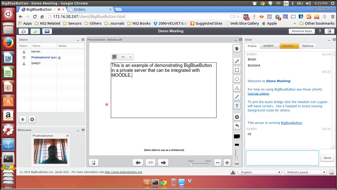Open the font size 18 dropdown

coord(126,57)
